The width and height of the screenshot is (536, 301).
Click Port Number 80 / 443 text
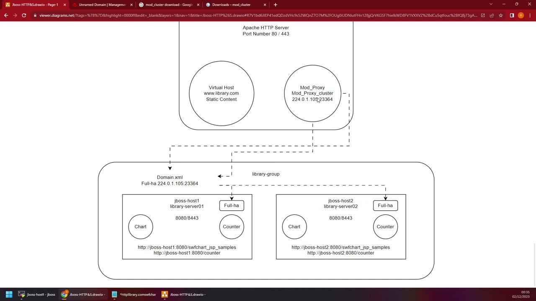[x=266, y=34]
